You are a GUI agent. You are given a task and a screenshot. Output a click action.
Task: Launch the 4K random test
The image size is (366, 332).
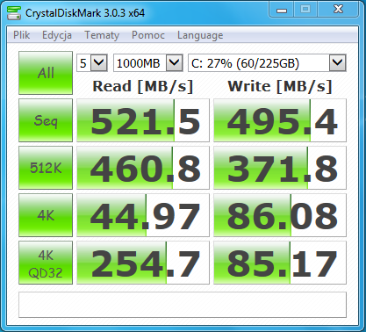tap(46, 215)
